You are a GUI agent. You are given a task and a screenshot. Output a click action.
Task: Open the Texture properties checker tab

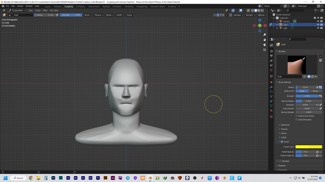271,117
